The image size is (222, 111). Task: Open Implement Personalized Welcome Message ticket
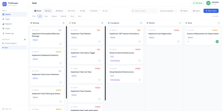(47, 37)
